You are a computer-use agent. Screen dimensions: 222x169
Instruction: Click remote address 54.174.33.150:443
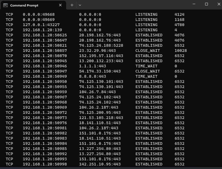[100, 71]
